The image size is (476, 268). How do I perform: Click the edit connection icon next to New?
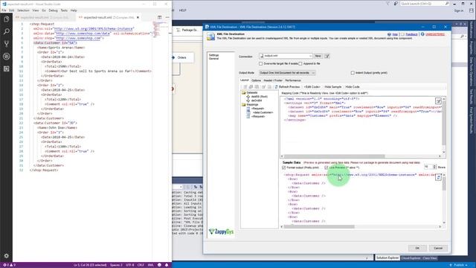(327, 56)
